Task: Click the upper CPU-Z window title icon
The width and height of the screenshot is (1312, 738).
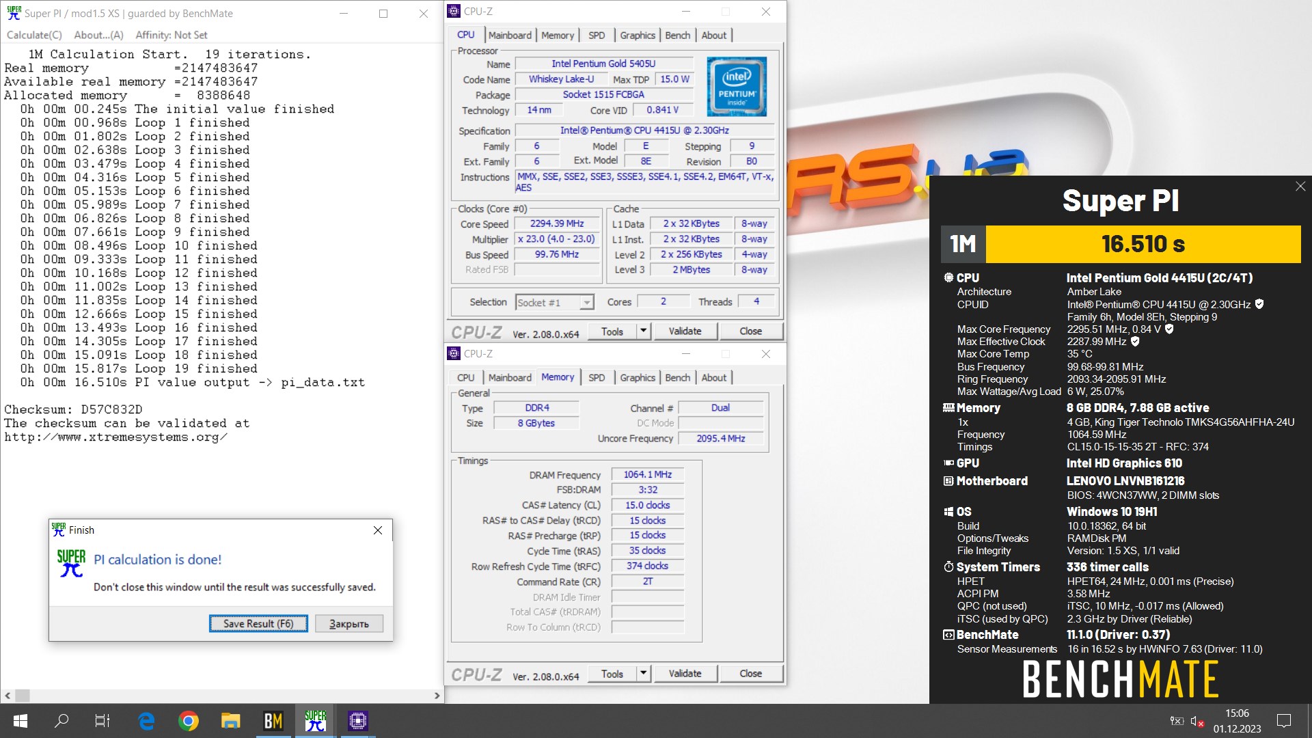Action: [454, 11]
